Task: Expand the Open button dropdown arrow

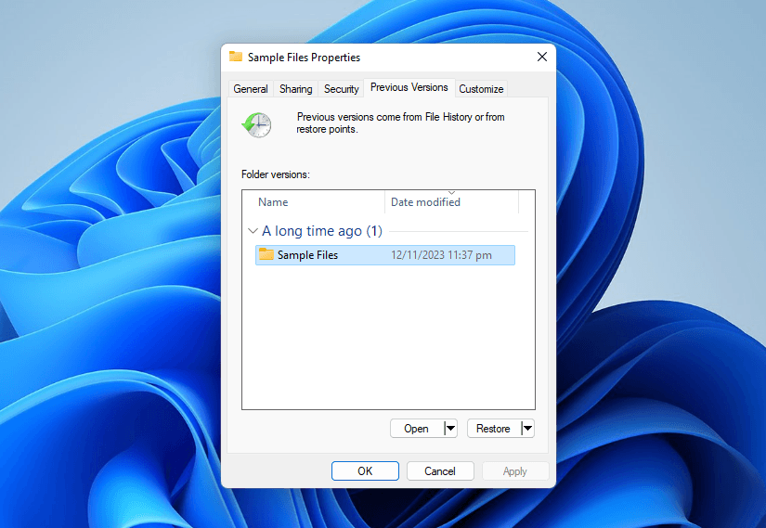Action: pyautogui.click(x=450, y=429)
